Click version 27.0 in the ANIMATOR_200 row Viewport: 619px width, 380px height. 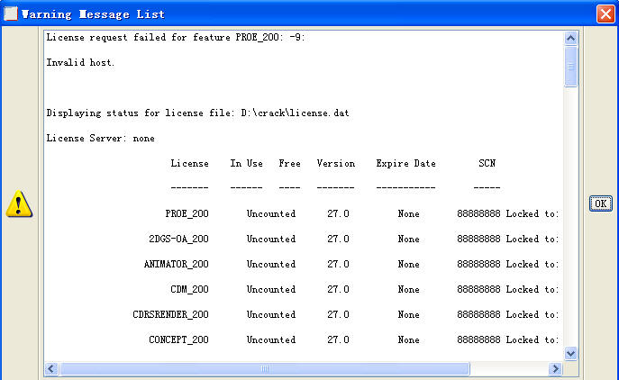[338, 265]
